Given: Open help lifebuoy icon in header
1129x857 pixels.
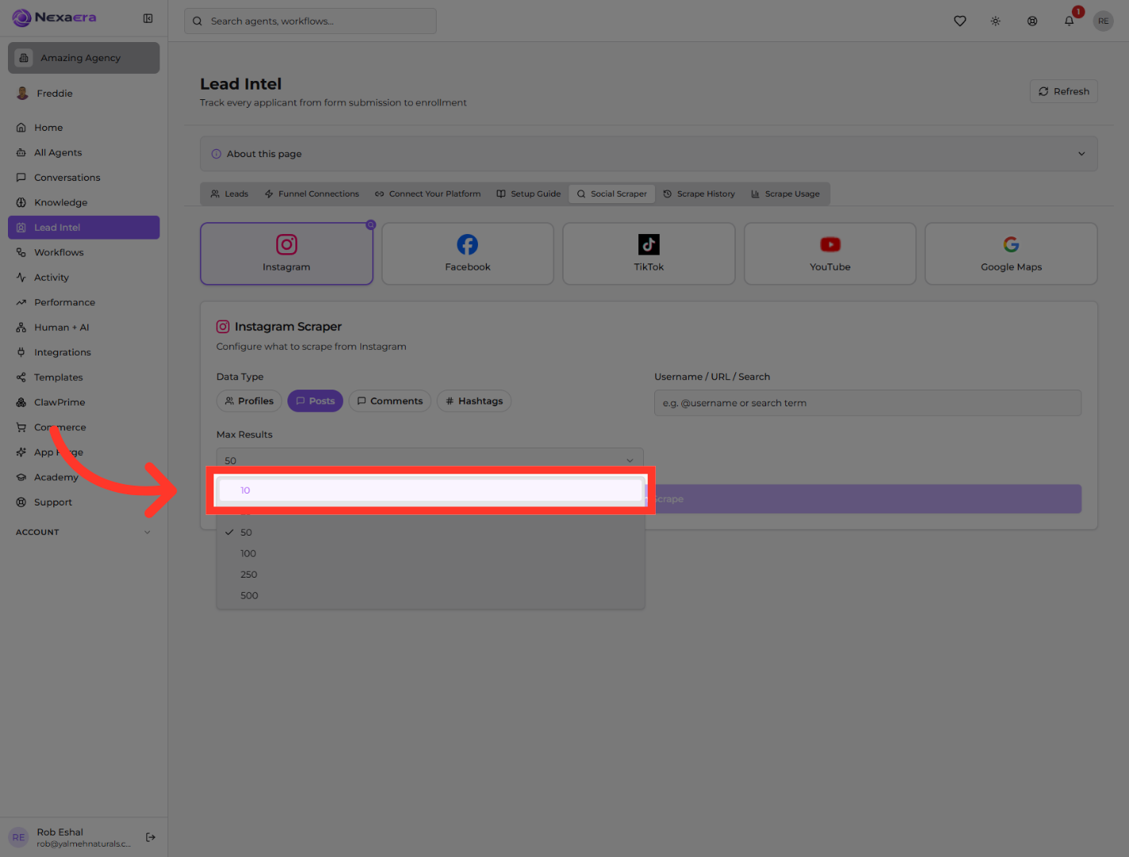Looking at the screenshot, I should tap(1032, 21).
